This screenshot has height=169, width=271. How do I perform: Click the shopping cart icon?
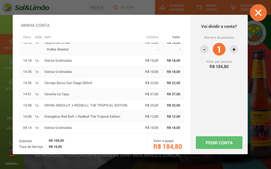coord(233,7)
